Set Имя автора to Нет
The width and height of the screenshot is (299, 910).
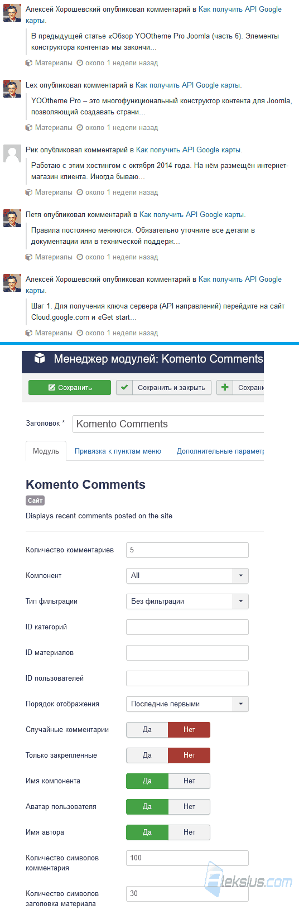click(x=189, y=832)
